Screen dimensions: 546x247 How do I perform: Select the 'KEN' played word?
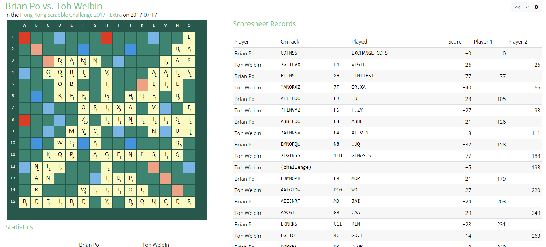356,224
